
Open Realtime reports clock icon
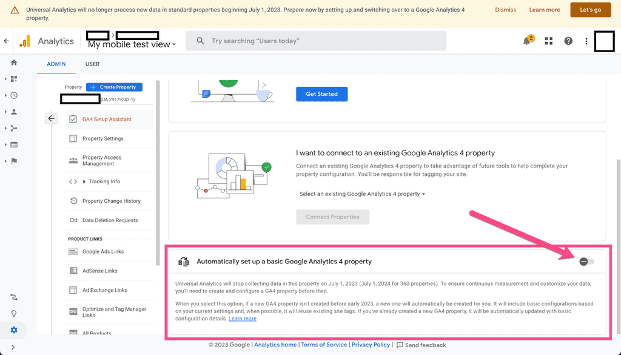point(14,95)
